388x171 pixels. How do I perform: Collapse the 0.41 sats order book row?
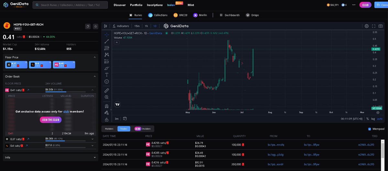(x=92, y=90)
